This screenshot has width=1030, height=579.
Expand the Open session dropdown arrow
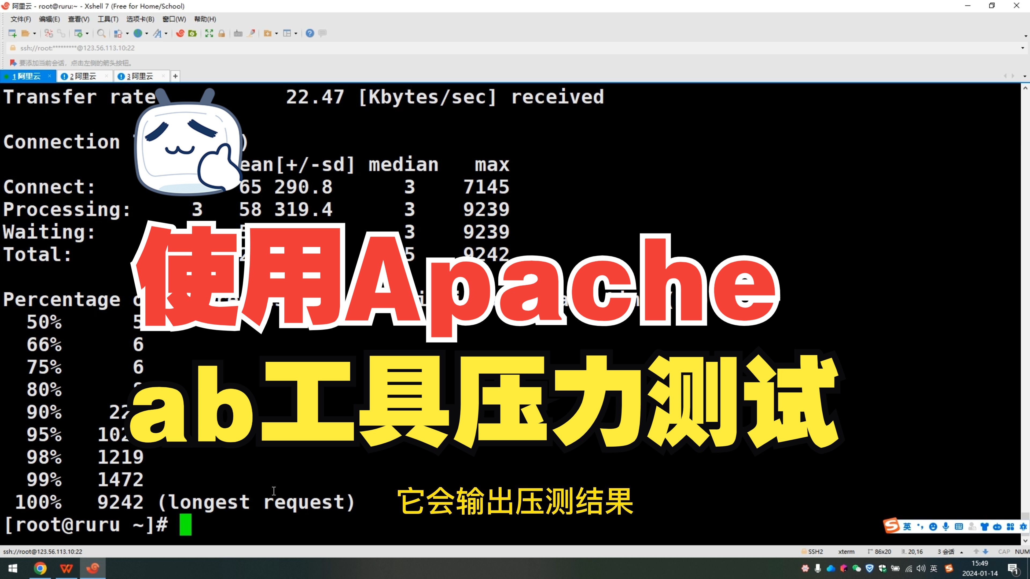click(34, 34)
